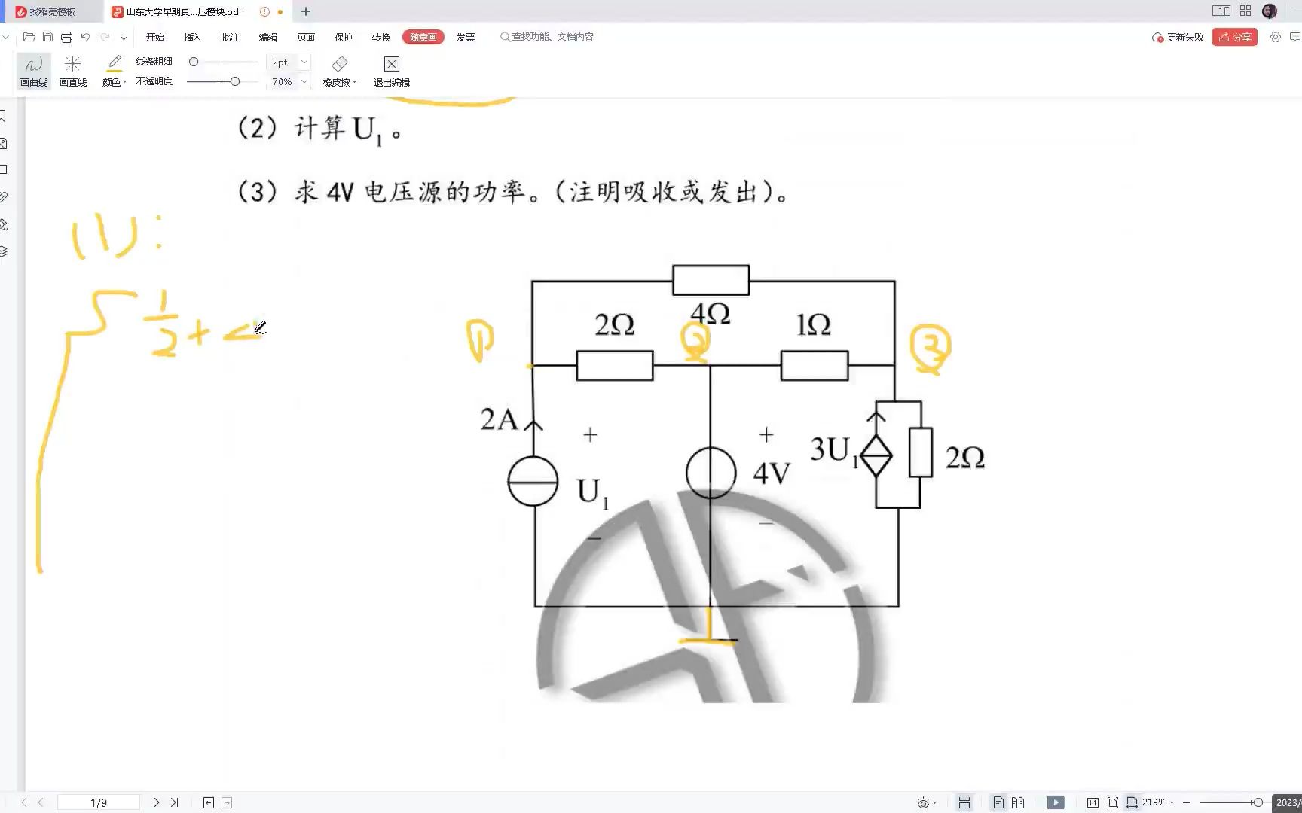Click the zoom out minus button

point(1187,803)
